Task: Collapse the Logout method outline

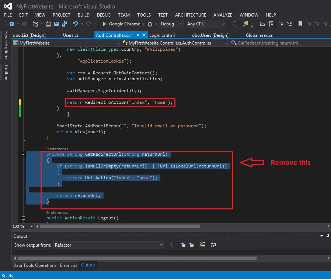Action: tap(24, 218)
